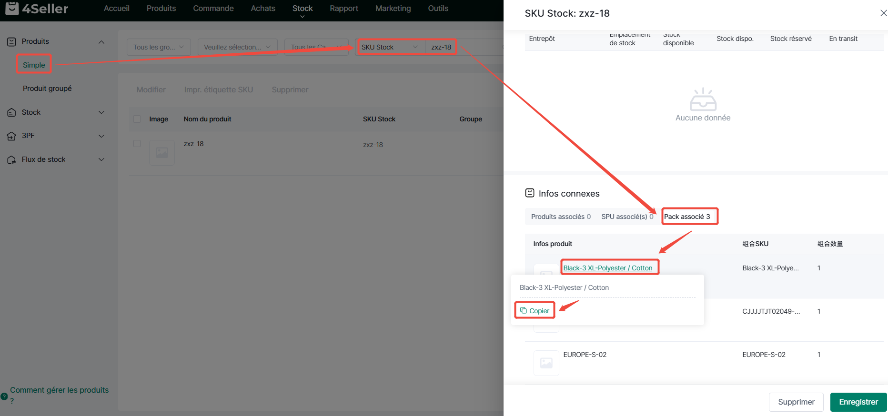Click the Stock réservé column header
Screen dimensions: 888x416
[x=791, y=39]
